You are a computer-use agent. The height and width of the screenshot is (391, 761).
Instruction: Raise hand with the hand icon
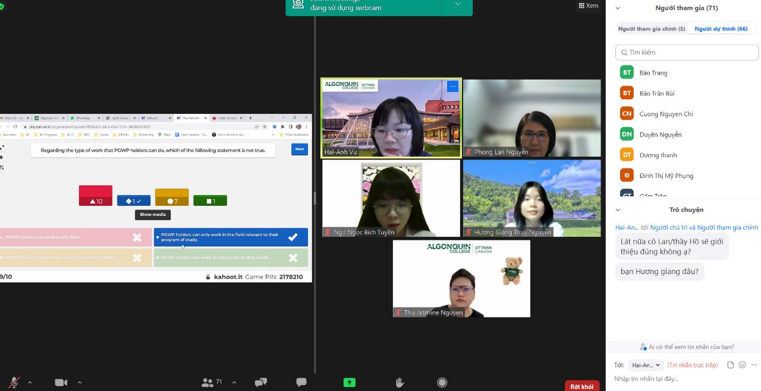401,383
